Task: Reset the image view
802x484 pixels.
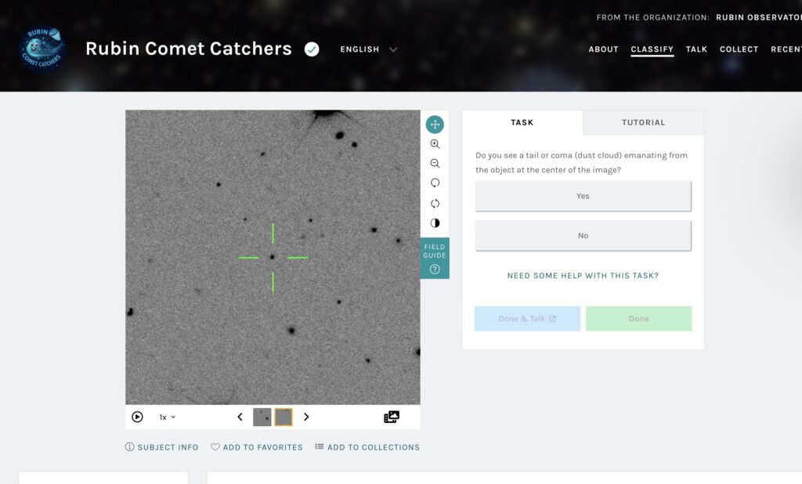Action: click(x=435, y=204)
